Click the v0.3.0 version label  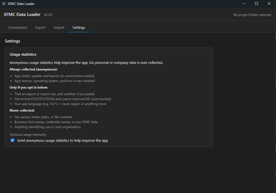coord(48,15)
